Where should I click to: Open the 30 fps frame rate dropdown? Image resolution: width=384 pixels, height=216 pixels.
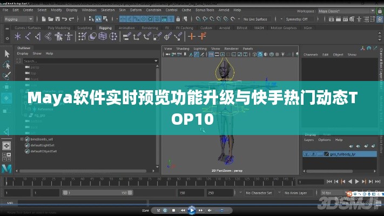[x=334, y=193]
